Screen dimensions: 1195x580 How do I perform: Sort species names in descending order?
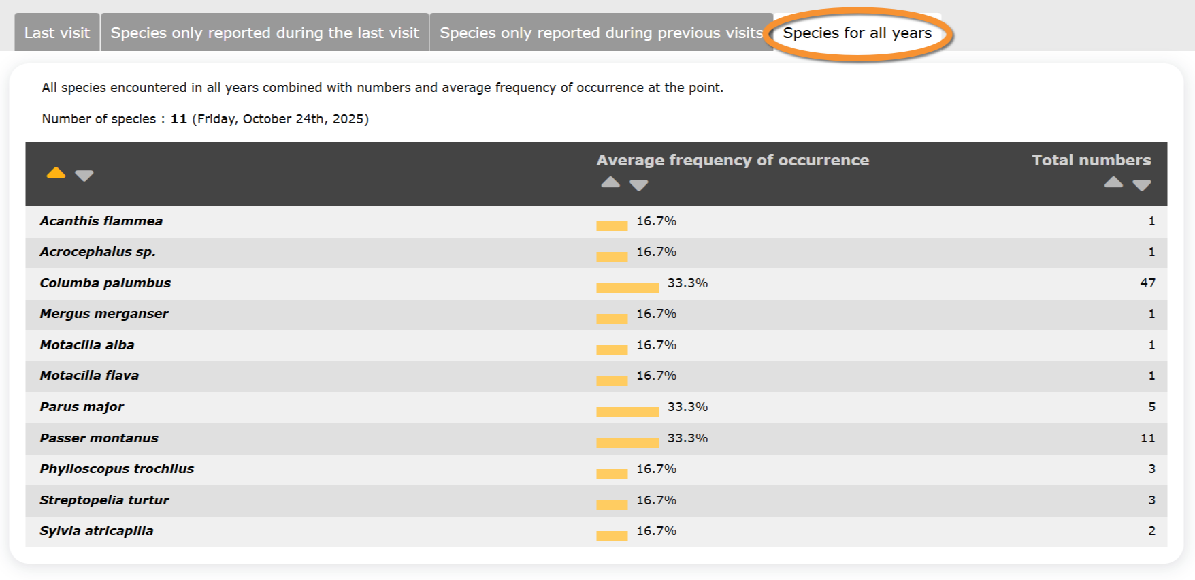coord(84,176)
